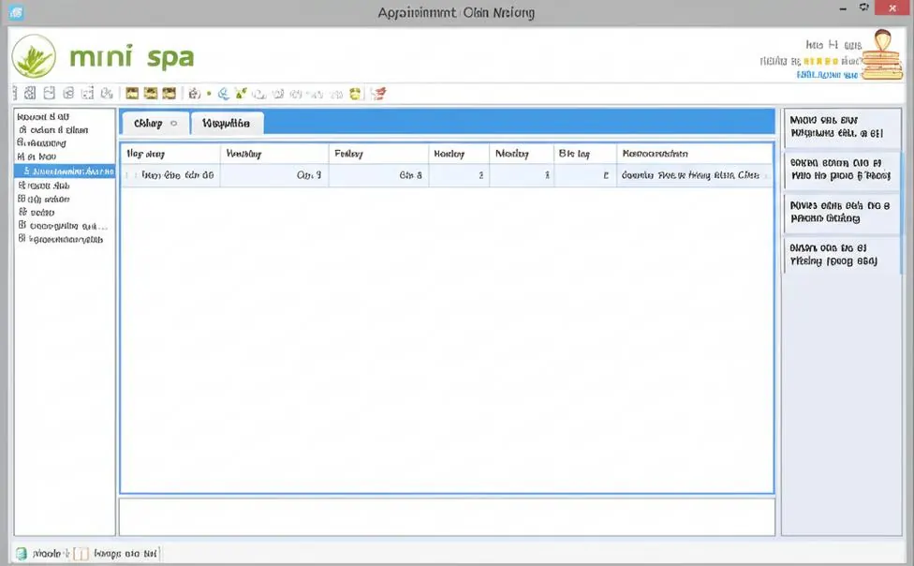Switch to the first tab above the table
This screenshot has height=566, width=914.
(x=155, y=123)
